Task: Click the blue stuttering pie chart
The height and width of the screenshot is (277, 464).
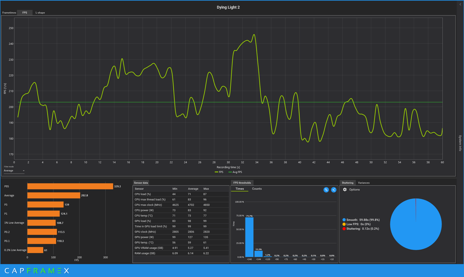Action: click(416, 224)
